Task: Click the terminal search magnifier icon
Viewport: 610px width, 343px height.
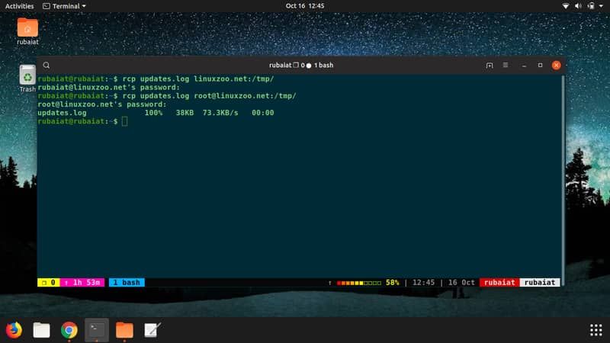Action: point(47,66)
